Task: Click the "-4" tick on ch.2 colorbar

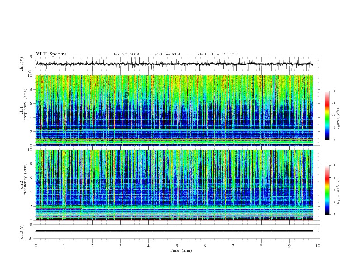Action: coord(333,178)
